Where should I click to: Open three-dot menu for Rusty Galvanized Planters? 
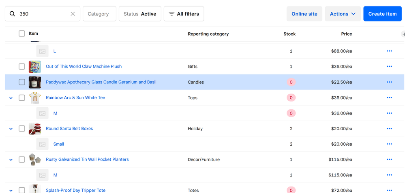tap(389, 159)
